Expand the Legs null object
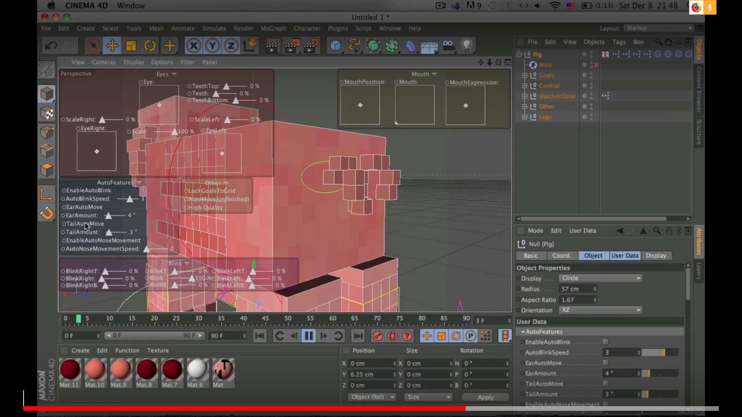This screenshot has width=742, height=417. tap(524, 117)
